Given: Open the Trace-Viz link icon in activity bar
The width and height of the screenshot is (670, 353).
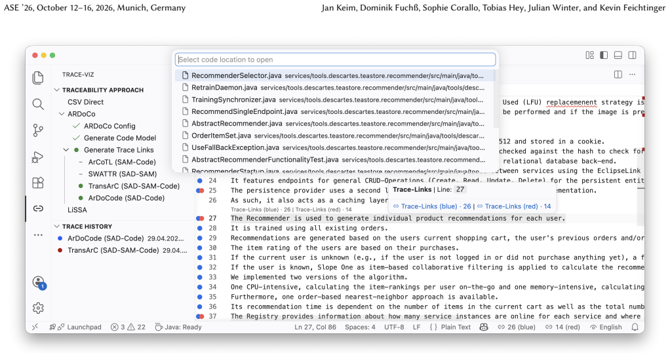Looking at the screenshot, I should click(38, 208).
